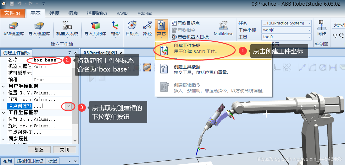
Task: Switch to the 布局 panel tab
Action: [7, 161]
